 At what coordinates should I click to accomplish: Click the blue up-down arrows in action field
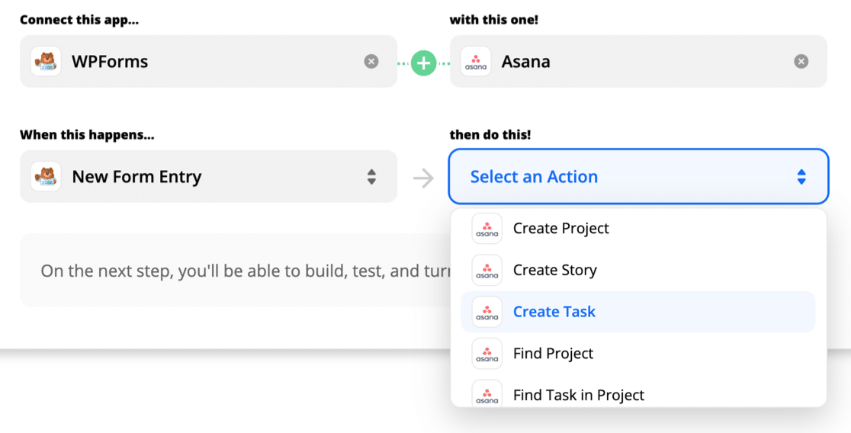tap(801, 176)
